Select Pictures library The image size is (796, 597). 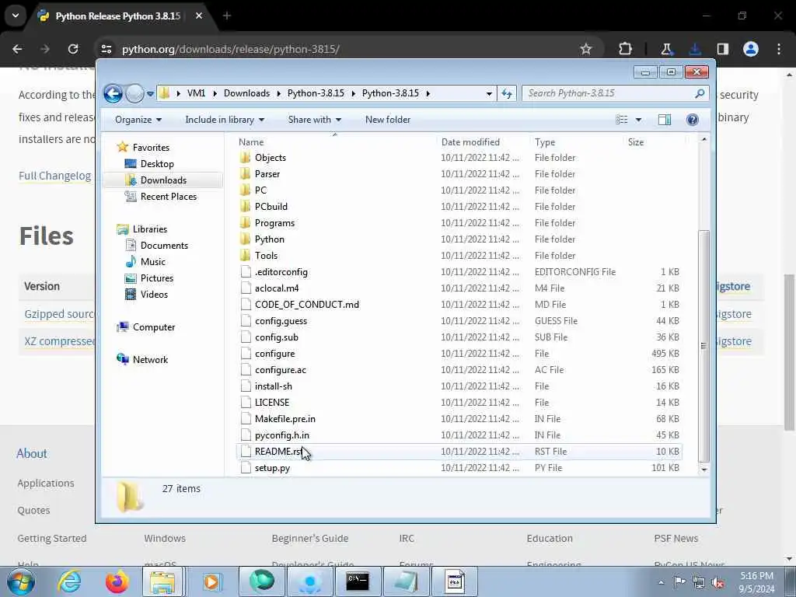[157, 278]
